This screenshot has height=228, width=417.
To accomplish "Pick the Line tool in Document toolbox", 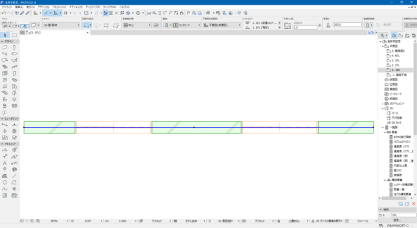I will click(x=14, y=176).
